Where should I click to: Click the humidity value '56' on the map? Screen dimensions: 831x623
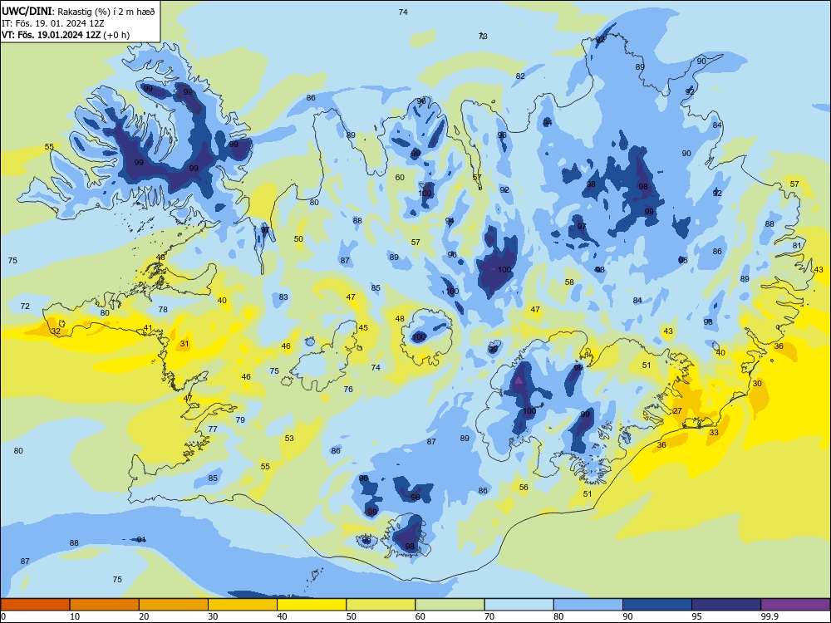(524, 487)
